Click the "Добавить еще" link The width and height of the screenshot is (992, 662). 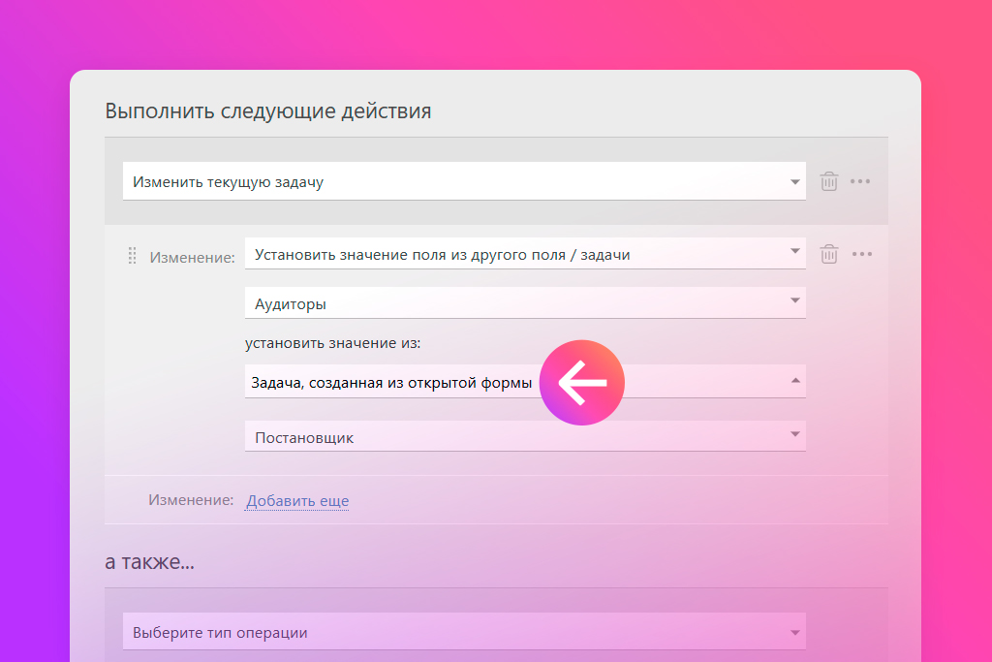click(x=297, y=501)
